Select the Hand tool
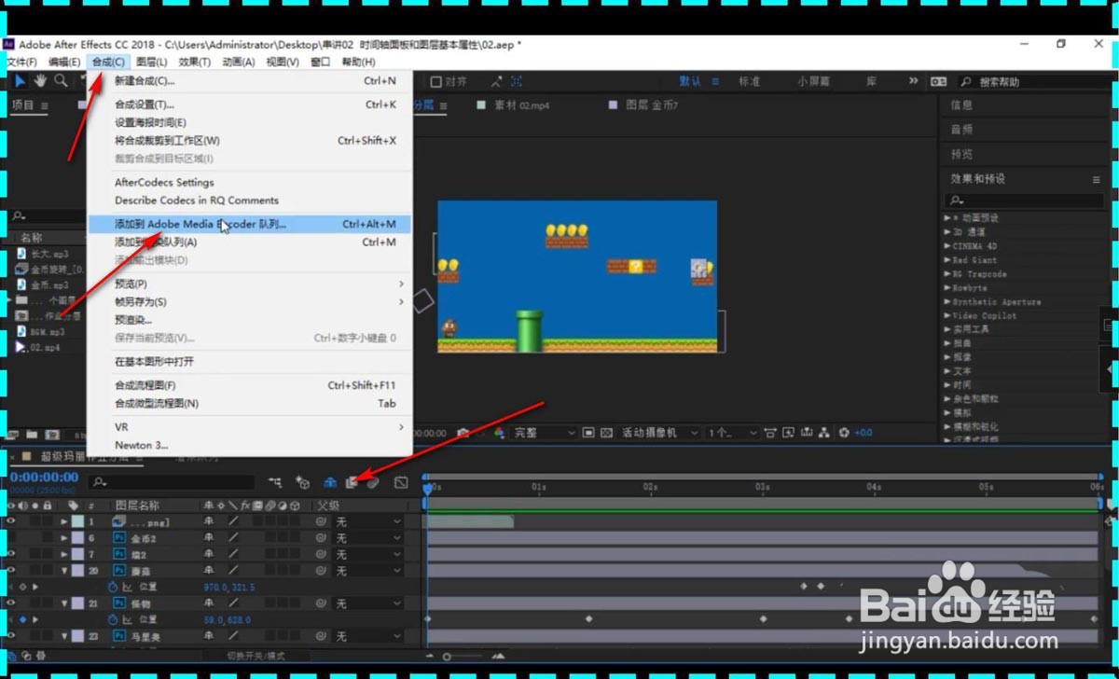 (41, 81)
